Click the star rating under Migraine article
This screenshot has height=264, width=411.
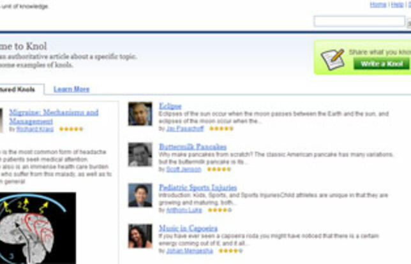tap(71, 129)
